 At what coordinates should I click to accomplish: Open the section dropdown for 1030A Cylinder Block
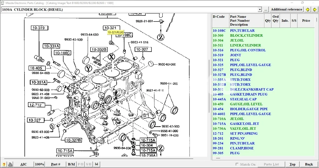click(x=260, y=10)
